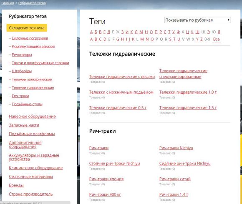Open tag 'Тележки гидравлические с весами'
Viewport: 242px width, 204px height.
(122, 77)
